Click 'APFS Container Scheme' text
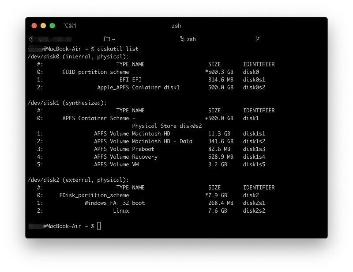This screenshot has height=272, width=353. (x=96, y=118)
